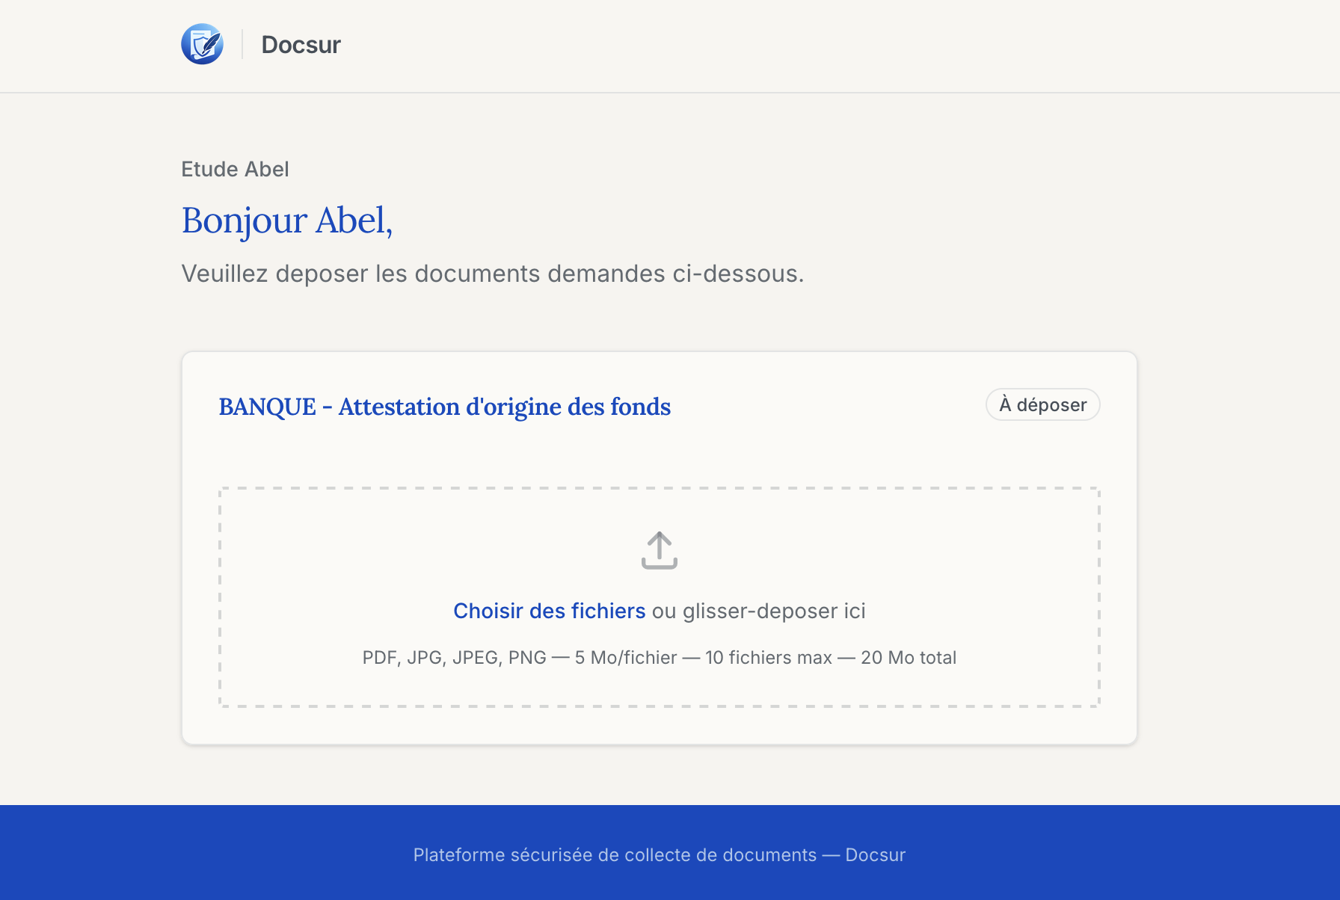
Task: Click the upload symbol inside the drop zone
Action: (x=658, y=550)
